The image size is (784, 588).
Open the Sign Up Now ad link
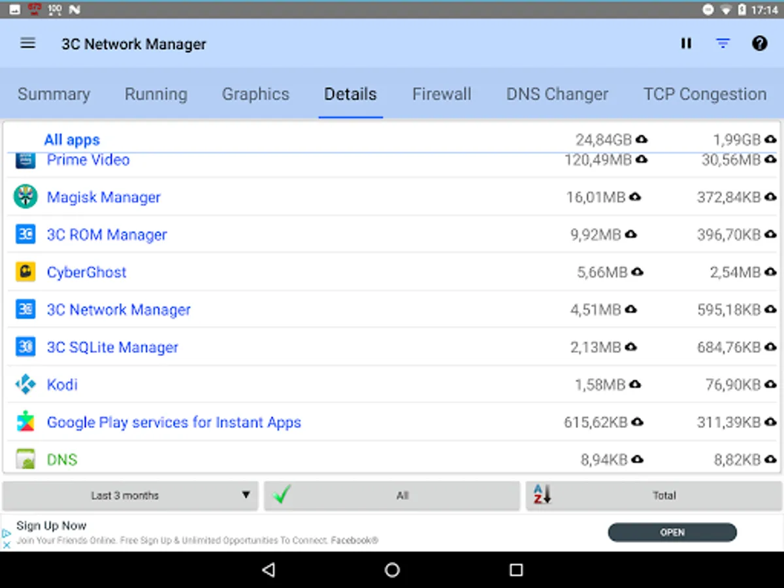click(52, 525)
